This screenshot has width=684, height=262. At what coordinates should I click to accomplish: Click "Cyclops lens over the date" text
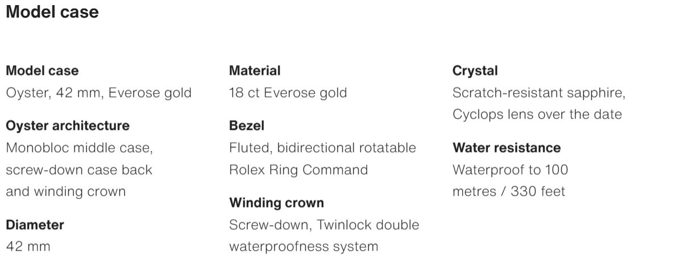coord(537,114)
